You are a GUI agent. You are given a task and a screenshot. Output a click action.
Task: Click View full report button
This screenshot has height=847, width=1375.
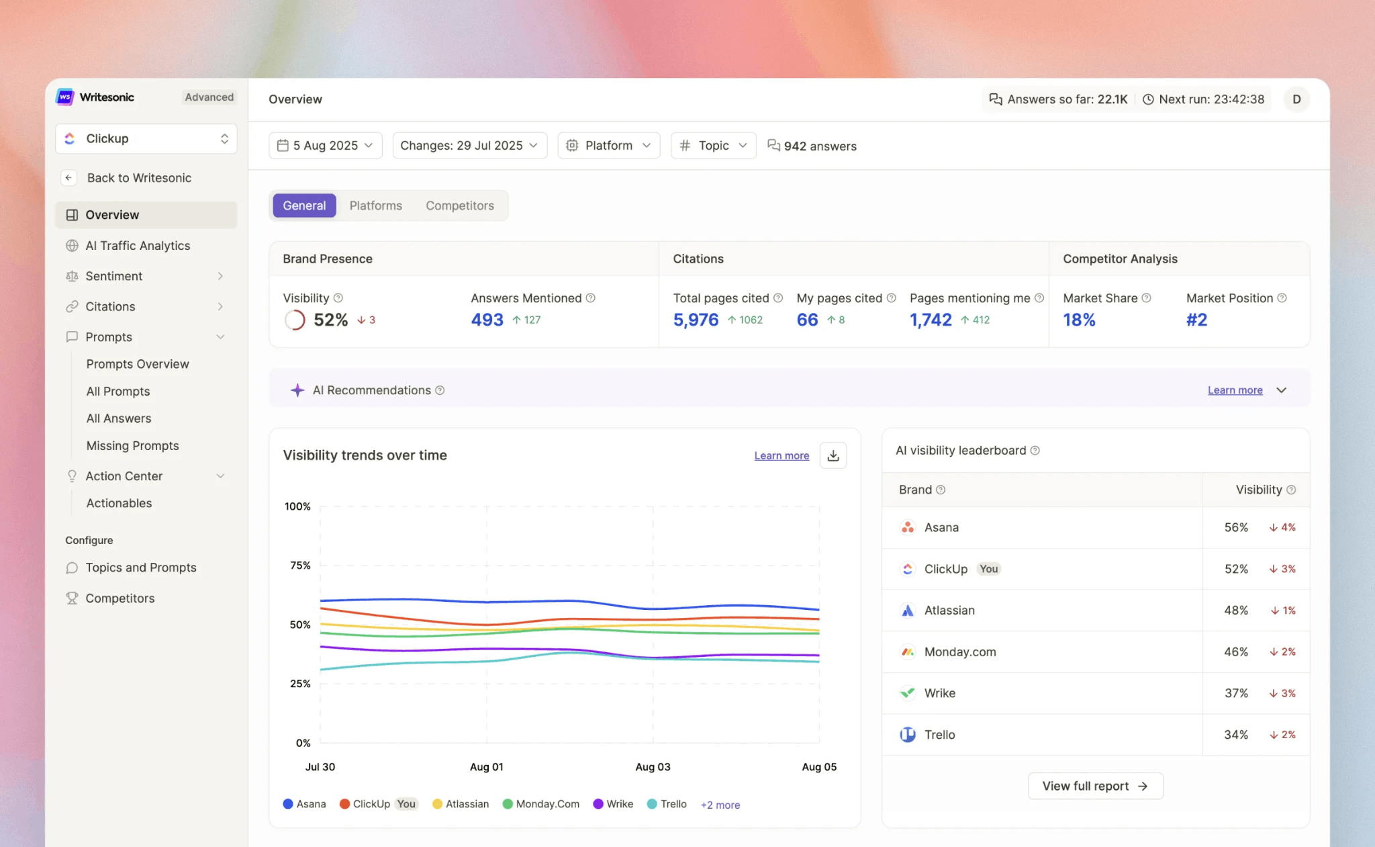point(1094,786)
